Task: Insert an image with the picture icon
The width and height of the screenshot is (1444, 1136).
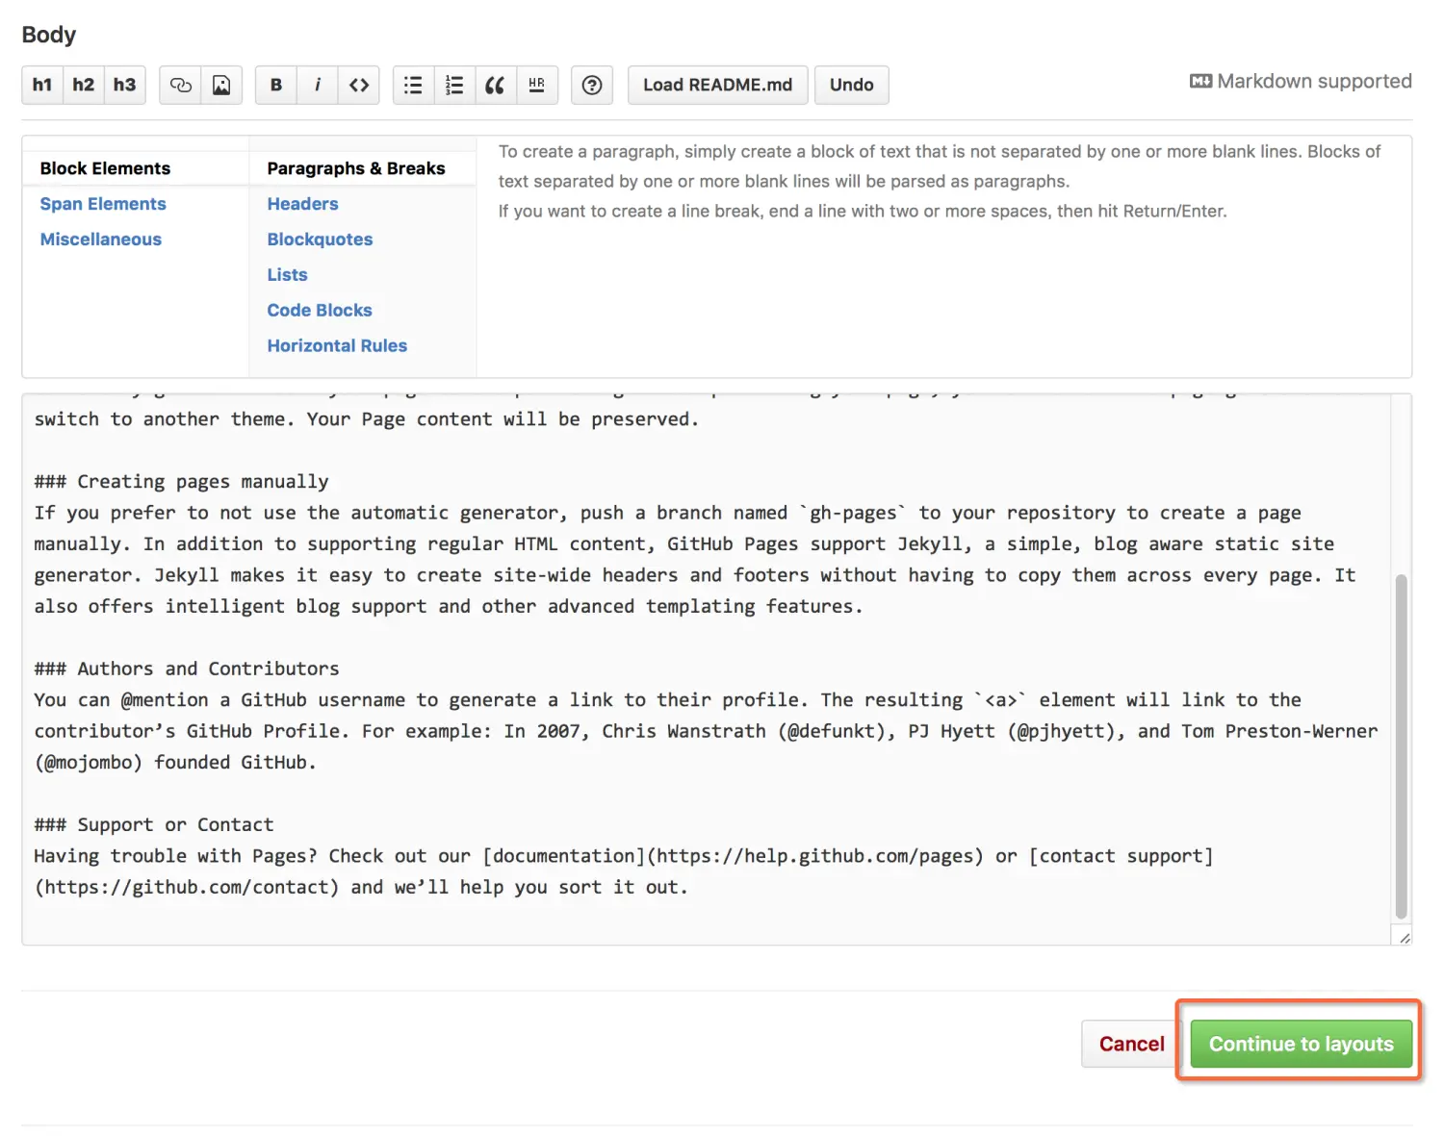Action: point(221,85)
